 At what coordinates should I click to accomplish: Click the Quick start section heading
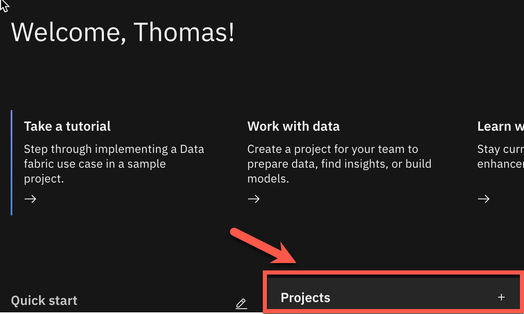44,300
